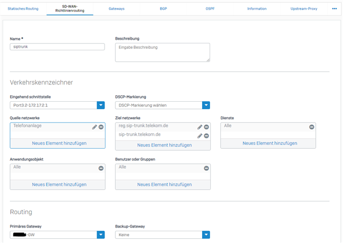Add new element to Quelle netzwerke

(x=58, y=143)
